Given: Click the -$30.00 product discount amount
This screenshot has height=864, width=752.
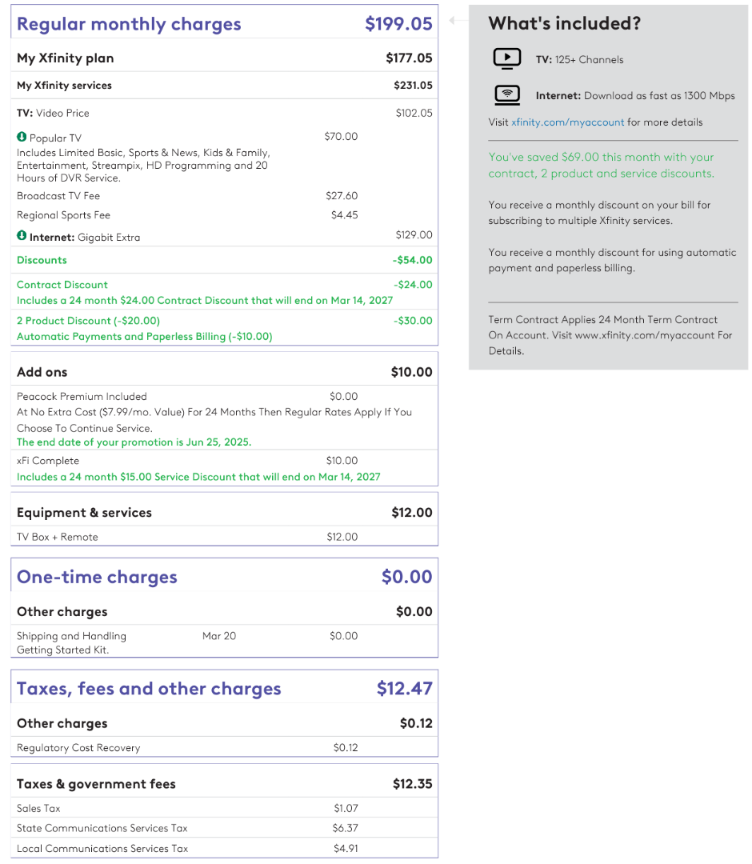Looking at the screenshot, I should coord(413,321).
